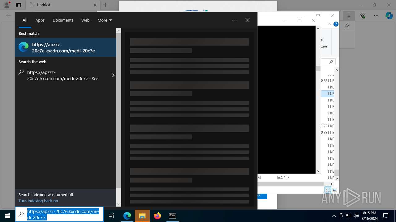Open the More filters dropdown

105,20
